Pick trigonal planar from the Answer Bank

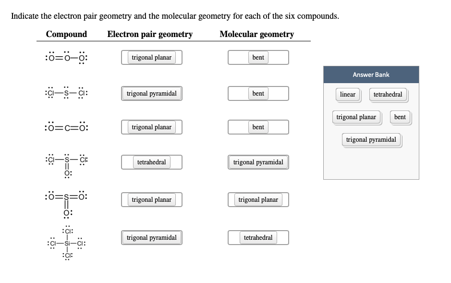click(356, 117)
